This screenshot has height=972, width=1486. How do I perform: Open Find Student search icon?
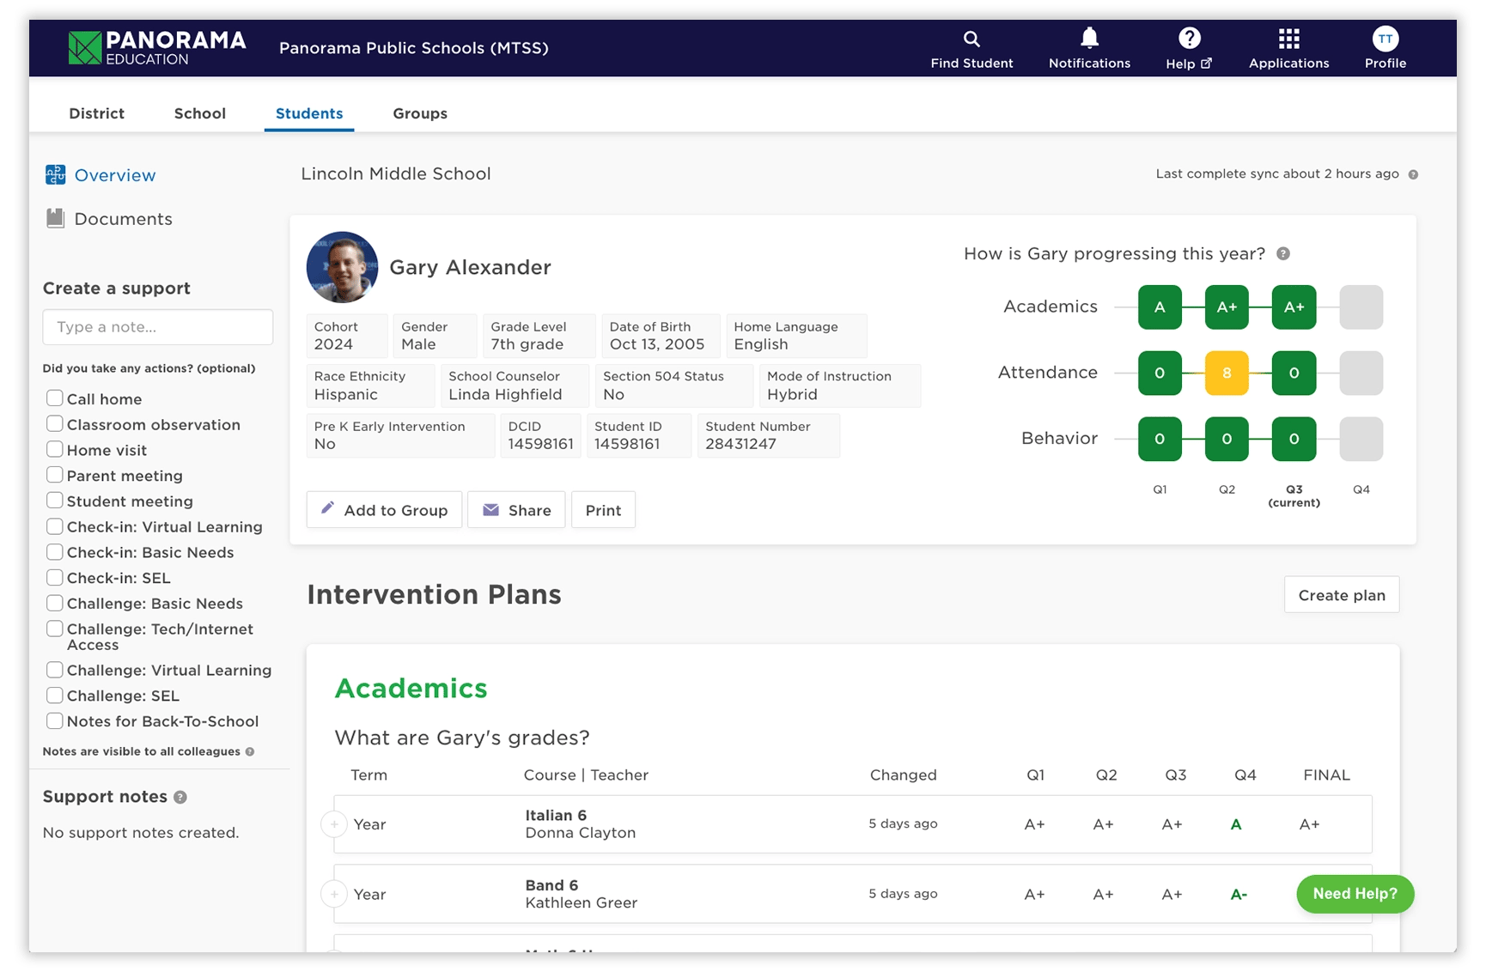971,39
